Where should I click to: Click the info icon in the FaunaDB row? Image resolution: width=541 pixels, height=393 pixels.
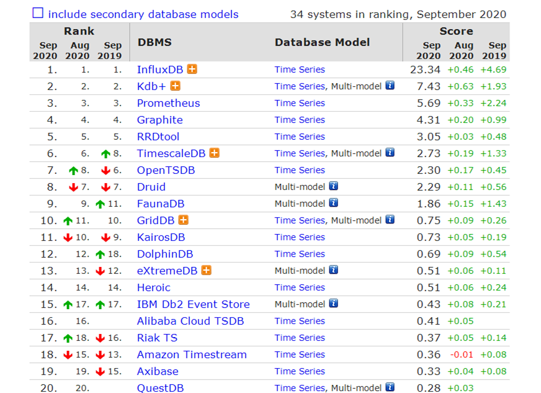(x=333, y=203)
